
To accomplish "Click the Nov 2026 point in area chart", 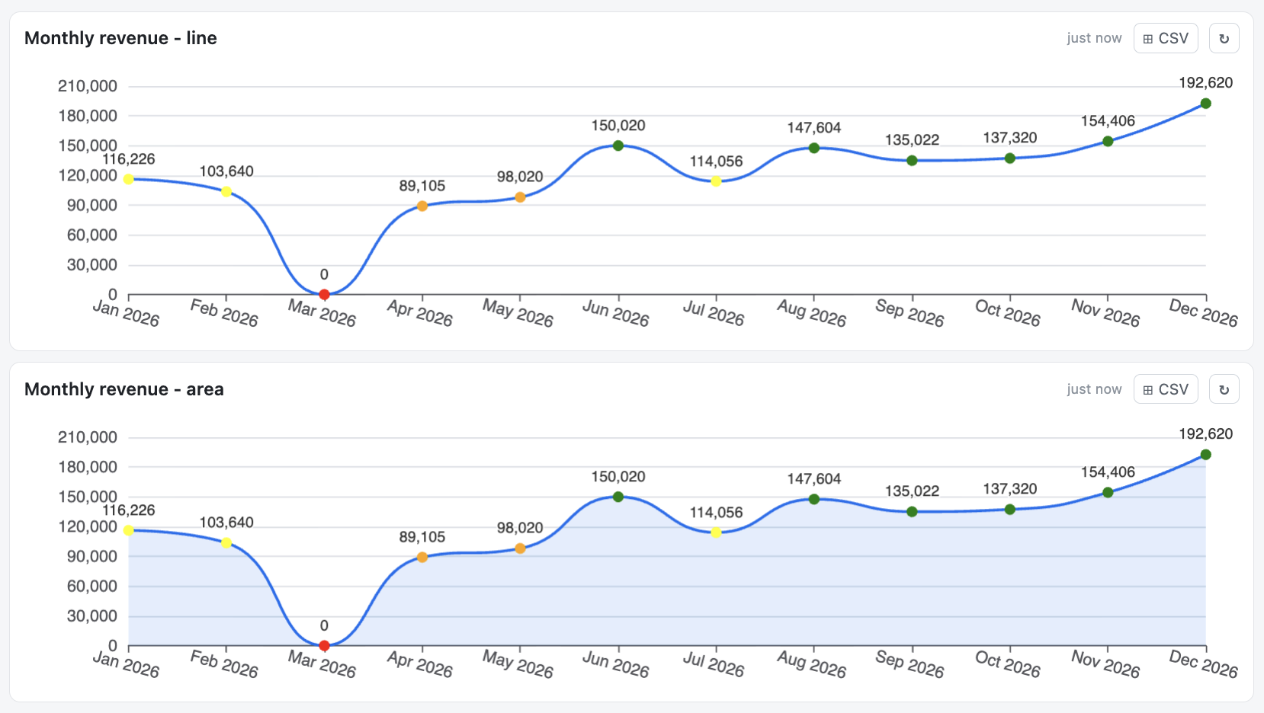I will 1108,492.
